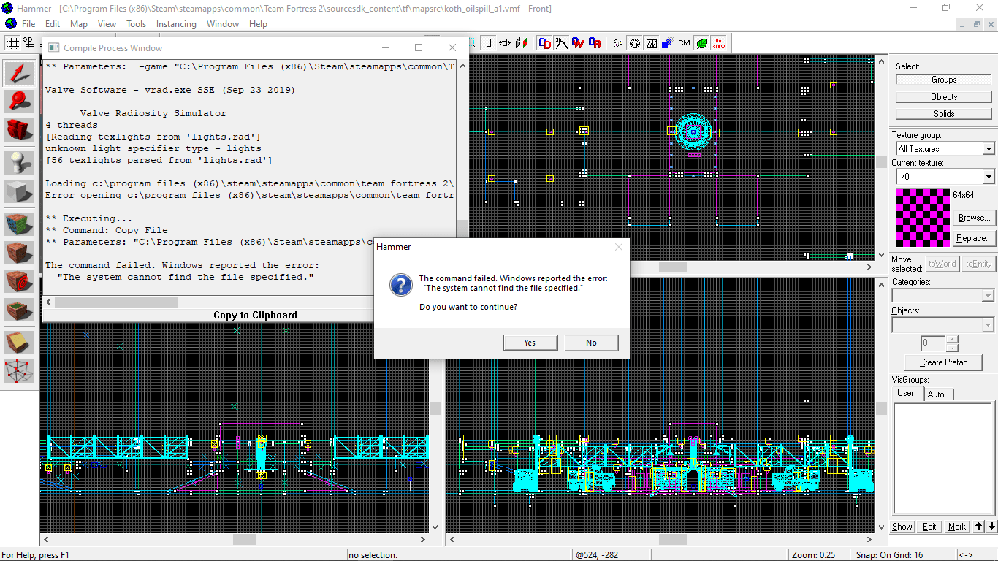Click Copy to Clipboard in Compile Process Window
998x561 pixels.
[x=255, y=315]
